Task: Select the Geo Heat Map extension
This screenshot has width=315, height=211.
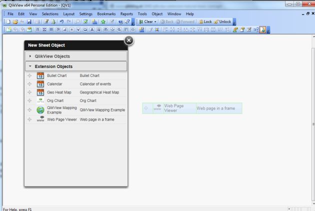Action: click(x=76, y=92)
